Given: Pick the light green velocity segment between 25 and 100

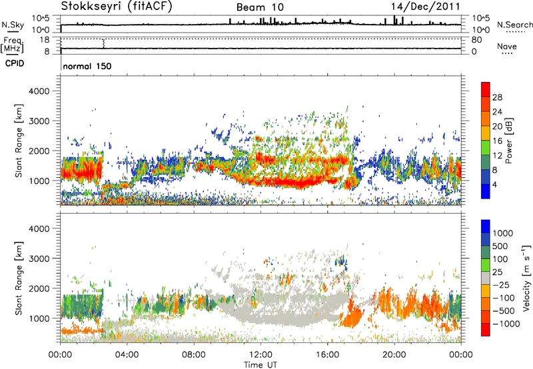Looking at the screenshot, I should point(486,265).
